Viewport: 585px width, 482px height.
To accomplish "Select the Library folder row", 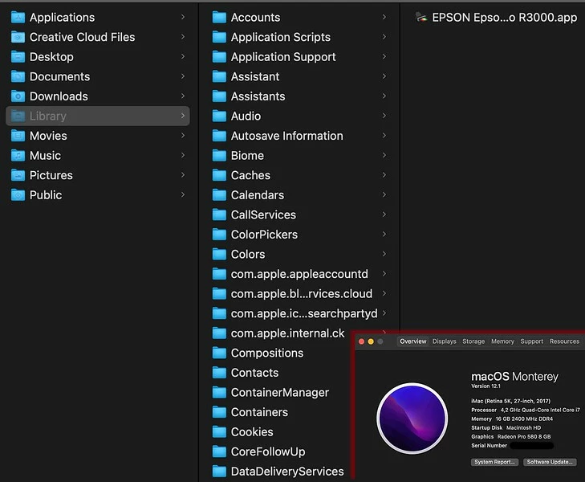I will [x=98, y=116].
